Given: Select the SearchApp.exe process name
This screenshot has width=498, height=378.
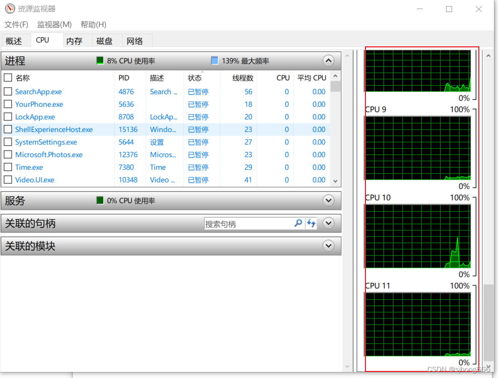Looking at the screenshot, I should pyautogui.click(x=38, y=92).
